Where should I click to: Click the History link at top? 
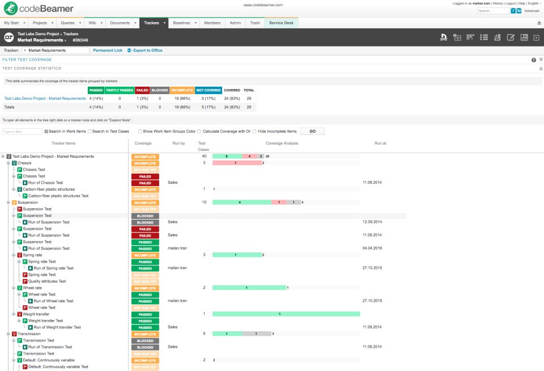(x=498, y=3)
